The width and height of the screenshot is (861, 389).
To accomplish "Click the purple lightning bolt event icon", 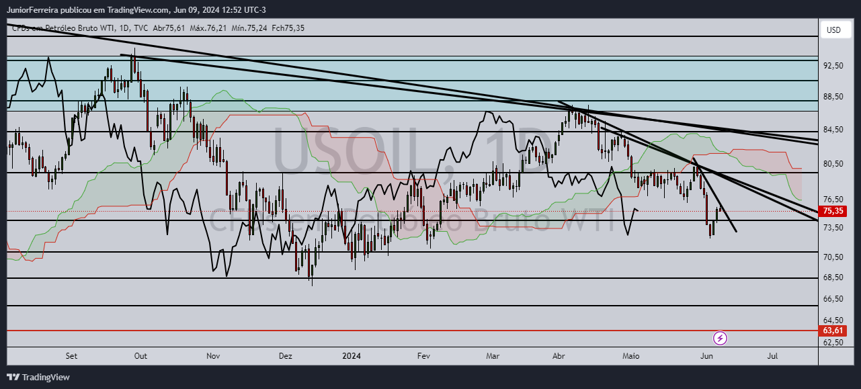I will click(720, 337).
